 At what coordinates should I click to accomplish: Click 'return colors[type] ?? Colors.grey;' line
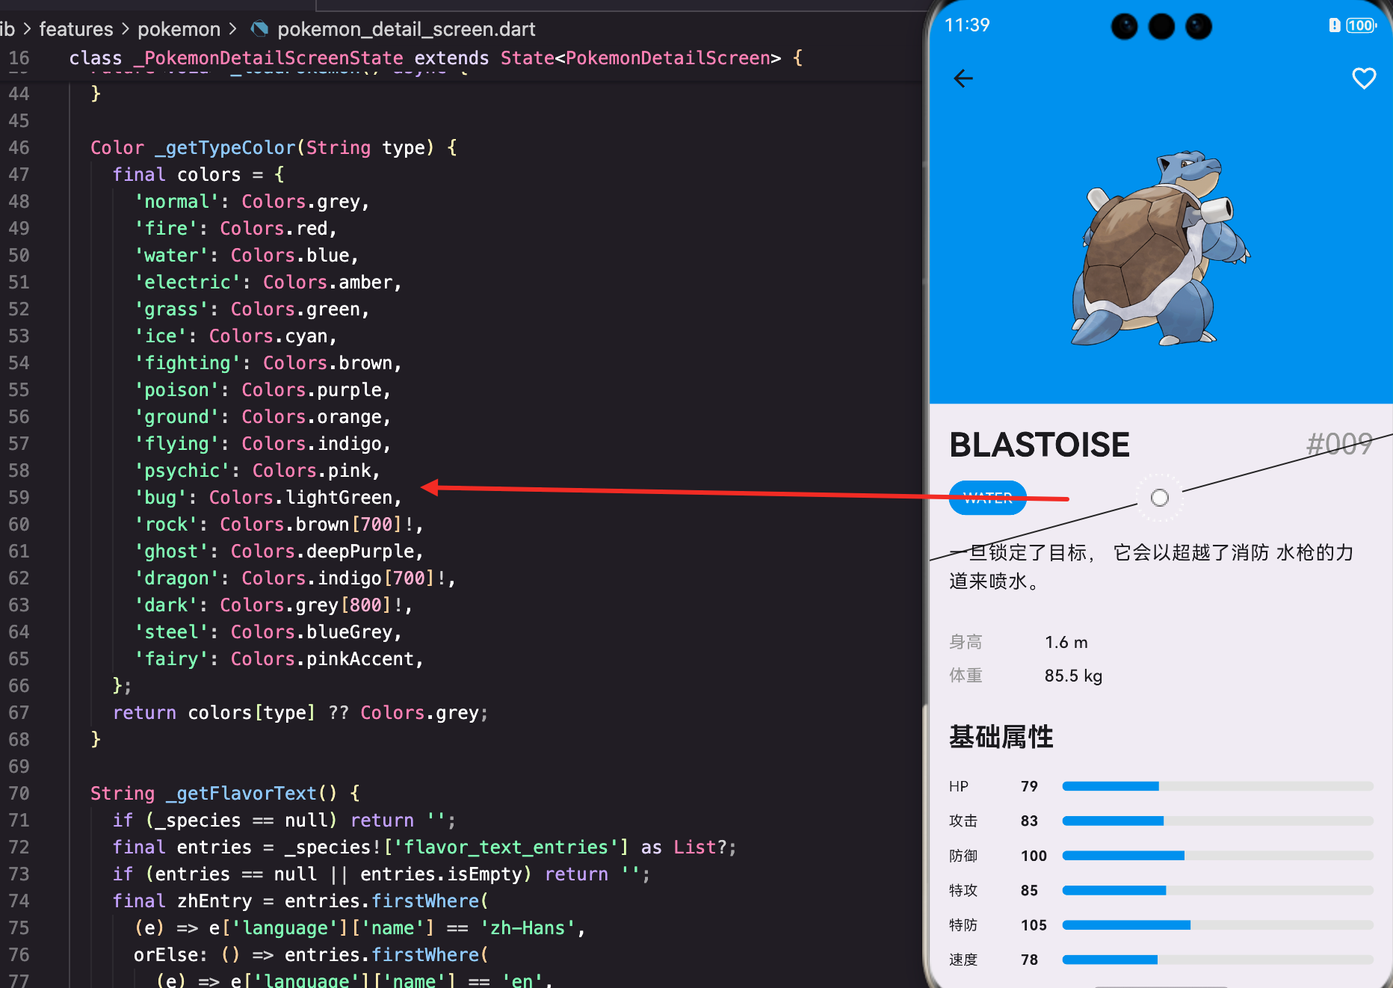point(300,712)
